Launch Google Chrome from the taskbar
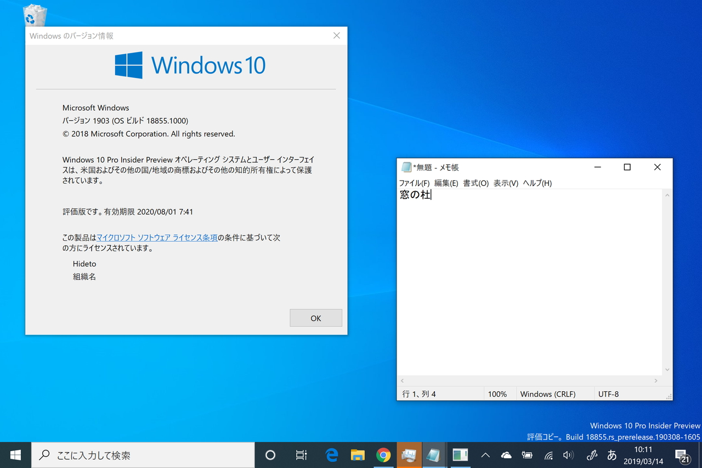This screenshot has width=702, height=468. 383,455
